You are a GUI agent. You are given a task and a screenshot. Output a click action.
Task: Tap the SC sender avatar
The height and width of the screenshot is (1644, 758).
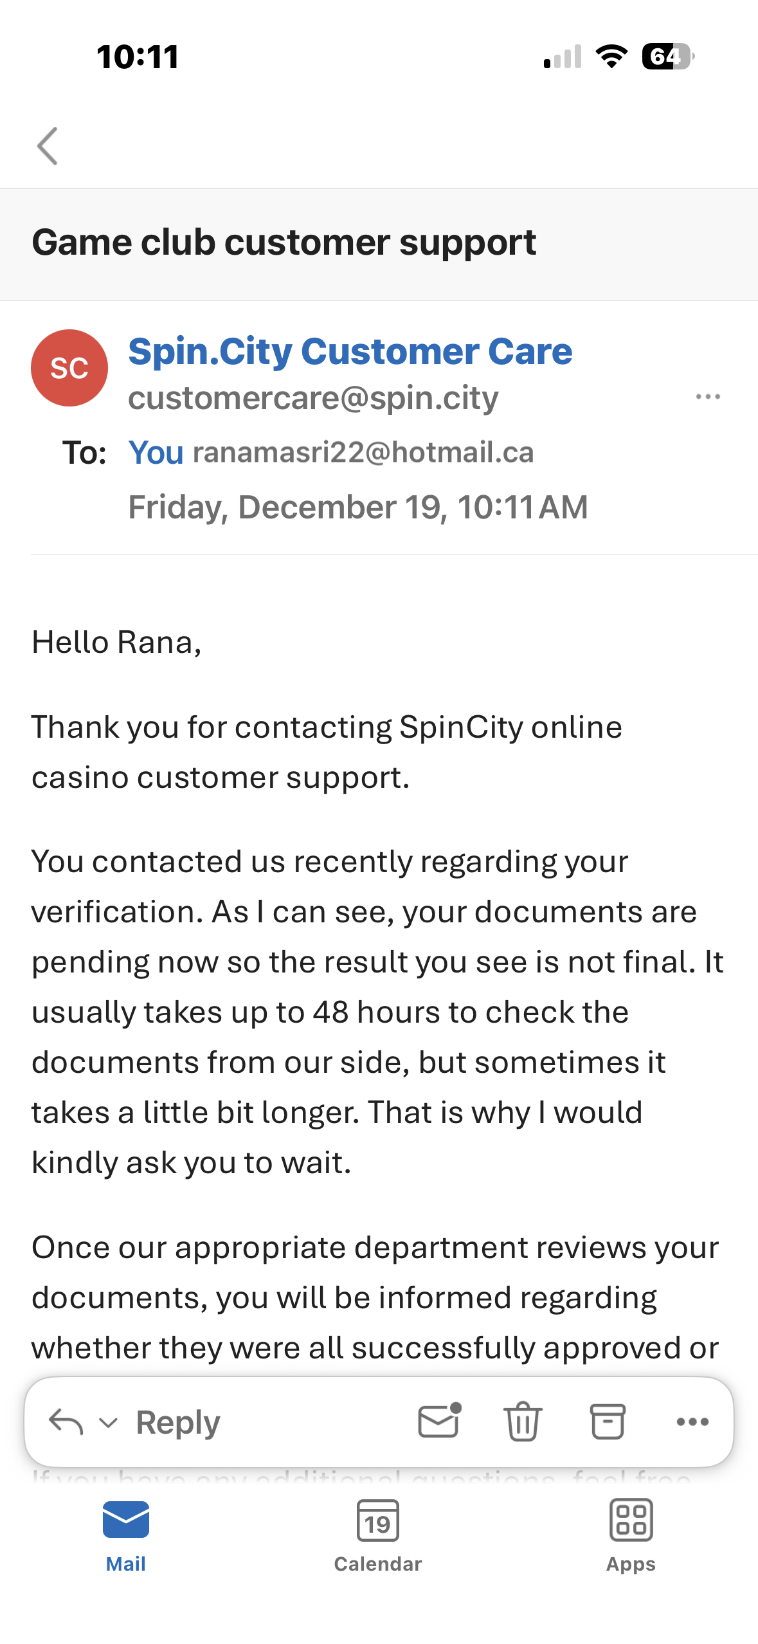tap(69, 368)
